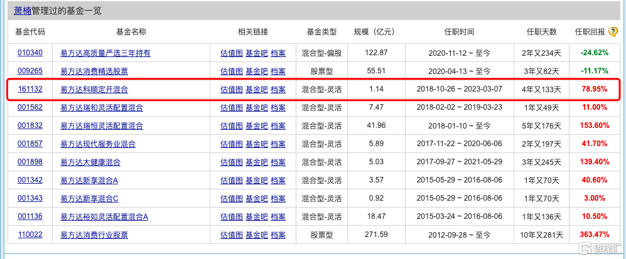Open 基金吧 for 易方达大健康混合
This screenshot has height=259, width=626.
(256, 162)
